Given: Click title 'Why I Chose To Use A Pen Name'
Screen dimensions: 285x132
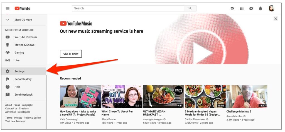Looking at the screenshot, I should pyautogui.click(x=117, y=113).
